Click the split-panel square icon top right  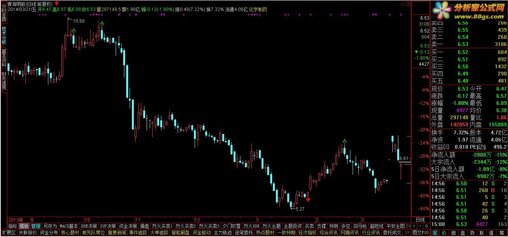408,3
